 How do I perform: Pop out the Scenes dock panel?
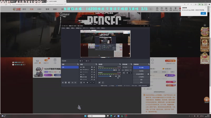point(78,64)
